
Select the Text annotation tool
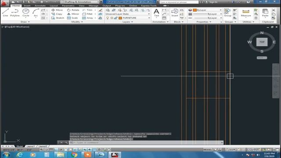[x=156, y=13]
